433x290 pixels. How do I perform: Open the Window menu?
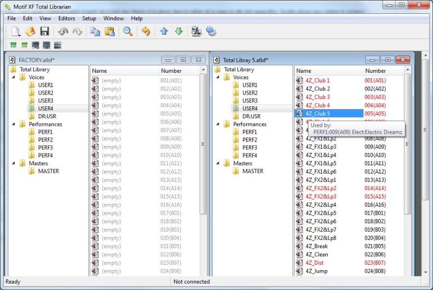[x=114, y=18]
